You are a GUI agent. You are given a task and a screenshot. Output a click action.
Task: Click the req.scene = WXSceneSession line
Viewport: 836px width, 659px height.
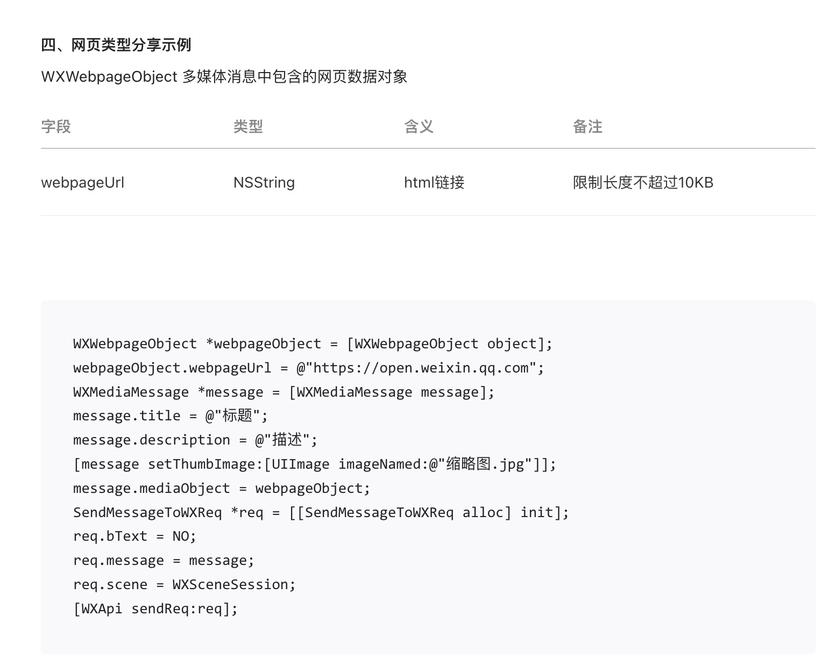pyautogui.click(x=185, y=584)
